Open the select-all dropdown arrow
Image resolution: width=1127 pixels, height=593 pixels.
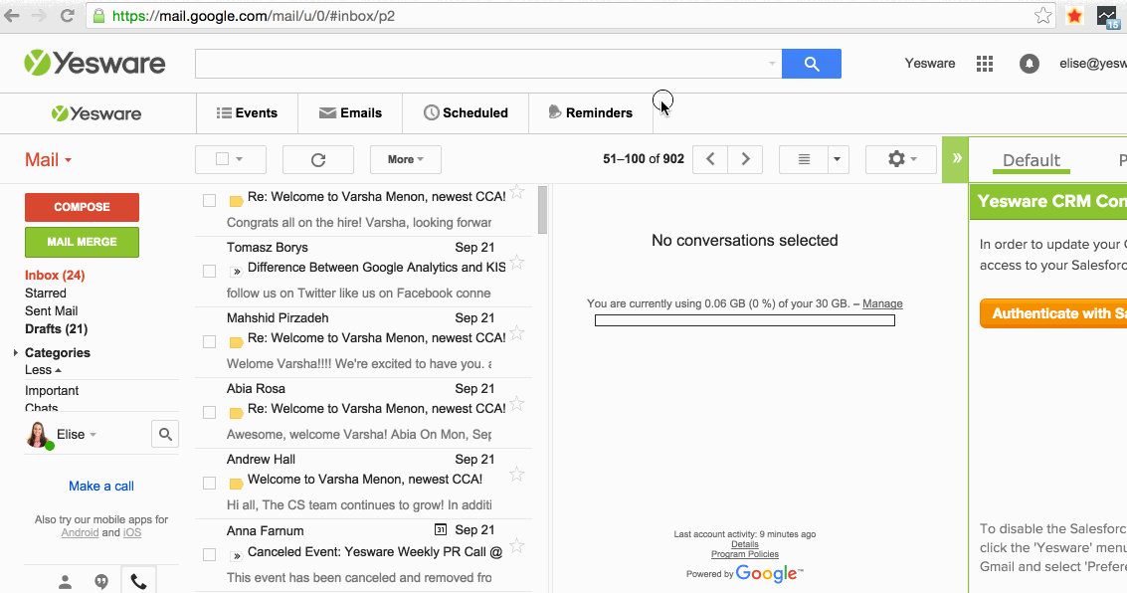tap(240, 159)
